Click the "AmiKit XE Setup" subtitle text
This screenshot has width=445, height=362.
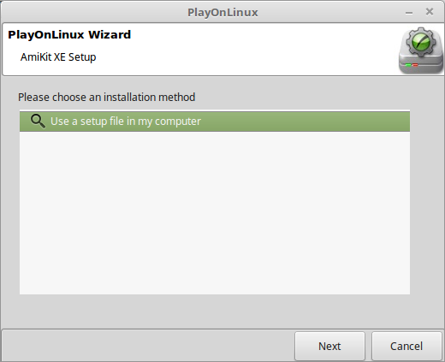tap(58, 57)
